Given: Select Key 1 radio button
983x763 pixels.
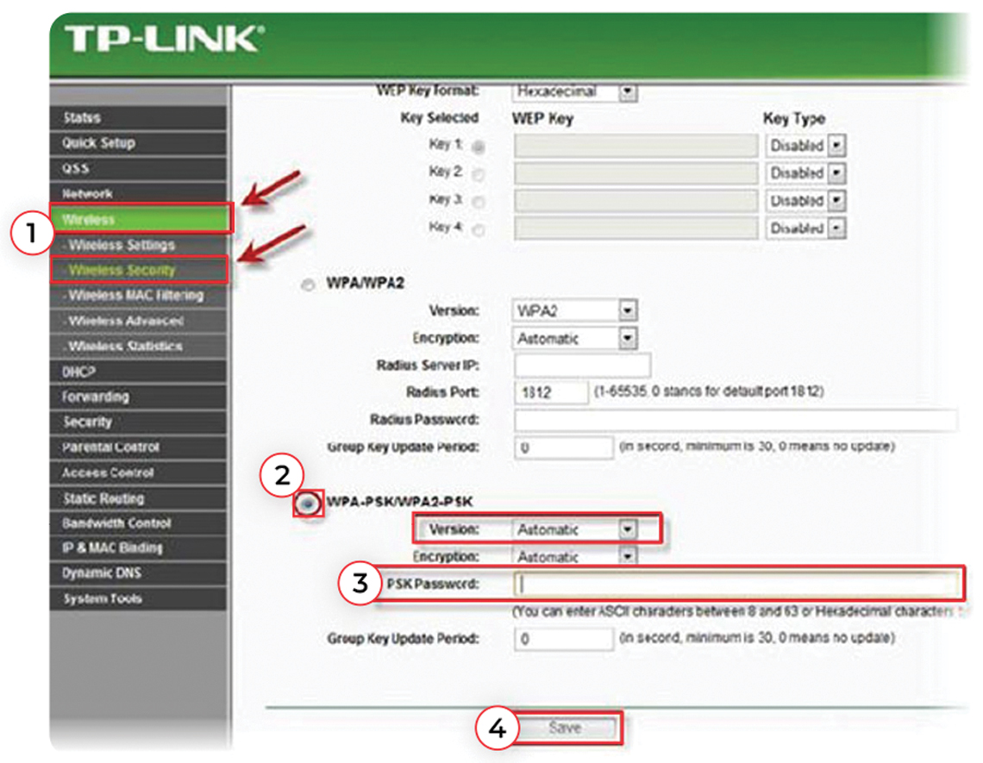Looking at the screenshot, I should [479, 147].
